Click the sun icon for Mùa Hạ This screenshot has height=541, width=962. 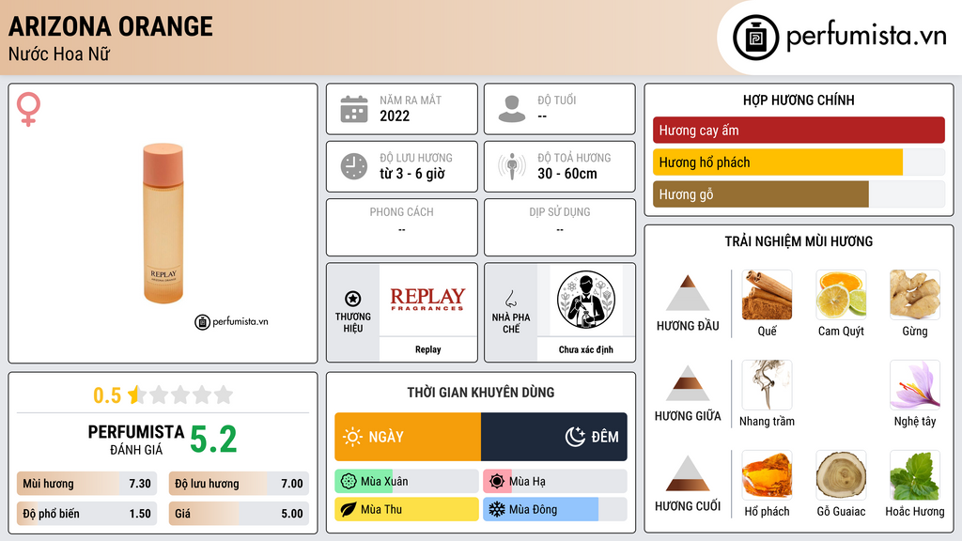tap(497, 482)
